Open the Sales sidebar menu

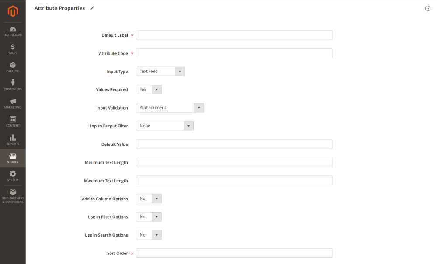coord(13,49)
